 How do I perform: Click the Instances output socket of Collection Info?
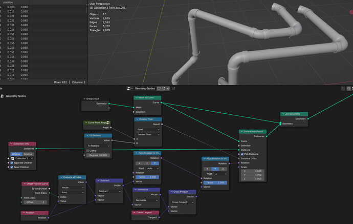pyautogui.click(x=36, y=149)
